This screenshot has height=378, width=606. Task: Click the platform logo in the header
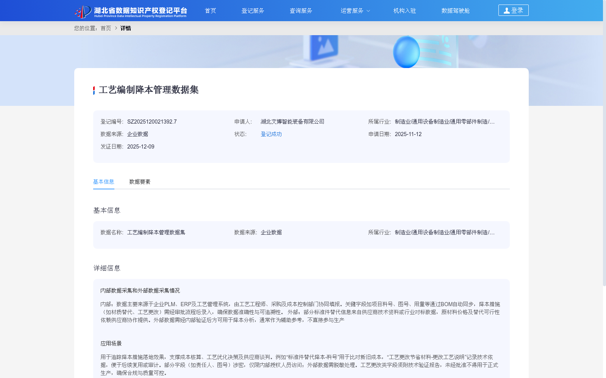pyautogui.click(x=131, y=11)
